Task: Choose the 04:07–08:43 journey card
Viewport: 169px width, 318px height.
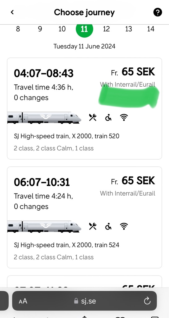Action: 84,108
